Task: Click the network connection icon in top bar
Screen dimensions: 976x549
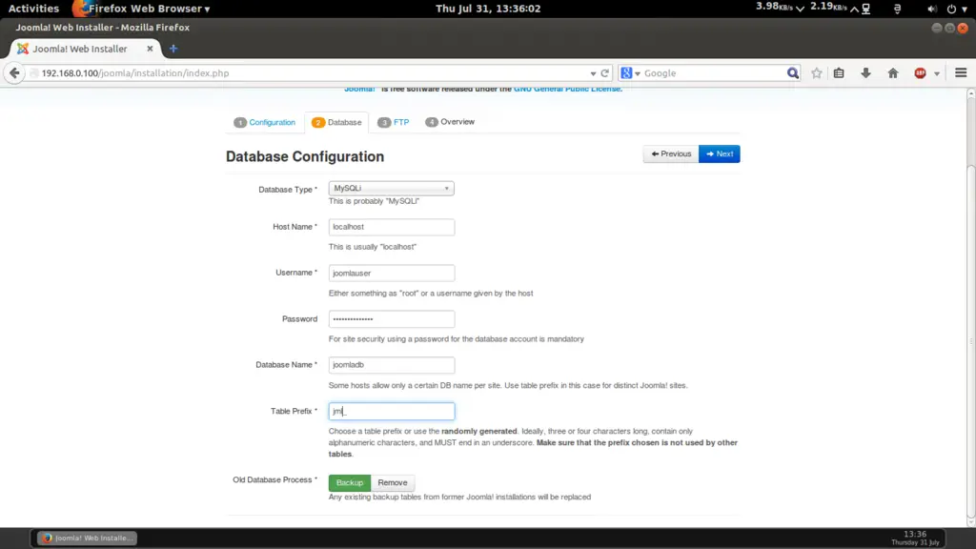Action: [x=865, y=9]
